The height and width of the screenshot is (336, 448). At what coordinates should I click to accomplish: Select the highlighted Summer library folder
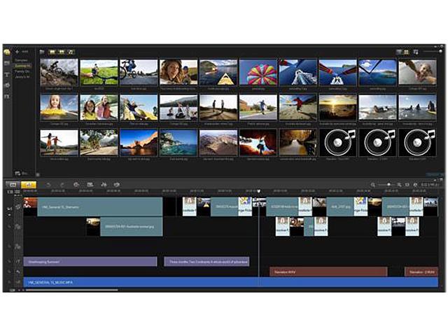[23, 66]
